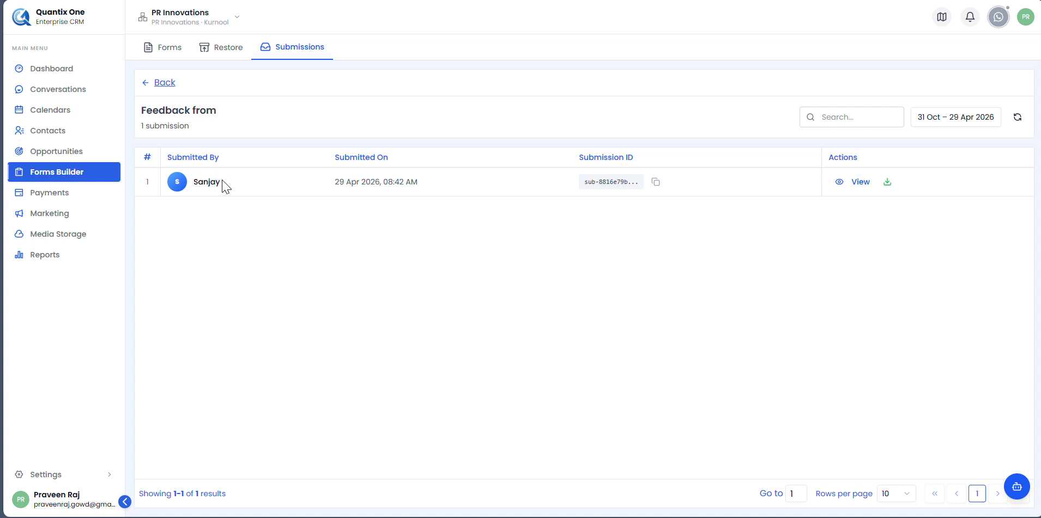Click the Praveen Raj user name

coord(57,495)
